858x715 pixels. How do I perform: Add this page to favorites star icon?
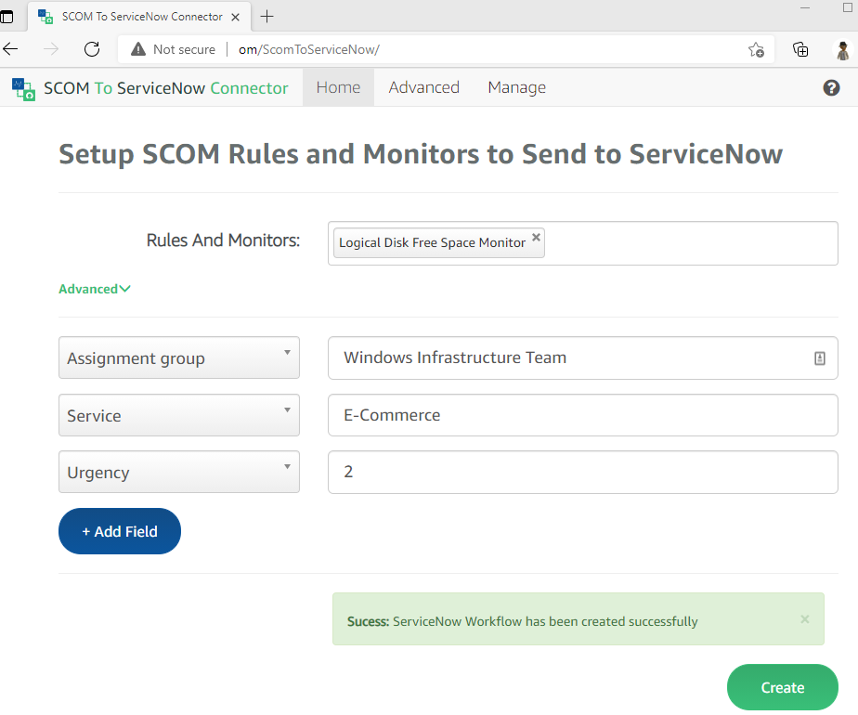[x=756, y=50]
